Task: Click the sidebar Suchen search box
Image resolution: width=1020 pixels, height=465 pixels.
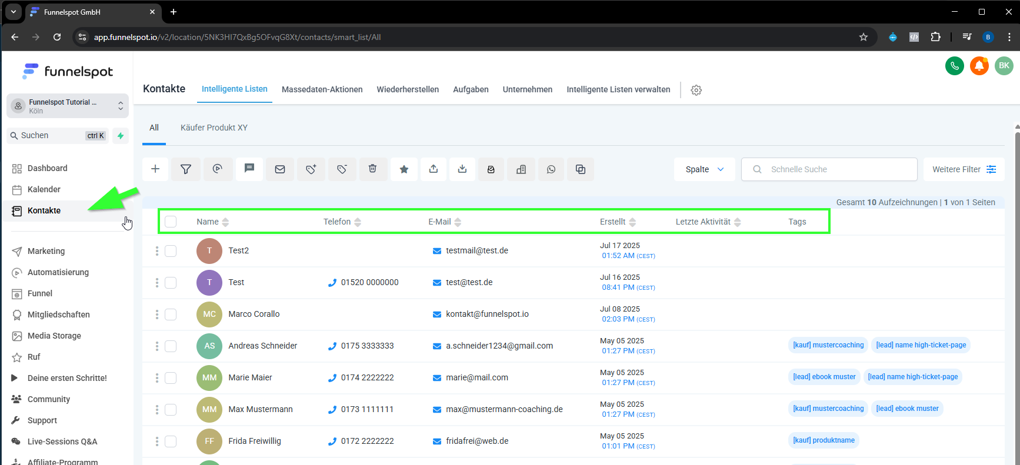Action: 58,136
